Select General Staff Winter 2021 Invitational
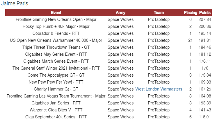The height and width of the screenshot is (121, 215). 56,68
